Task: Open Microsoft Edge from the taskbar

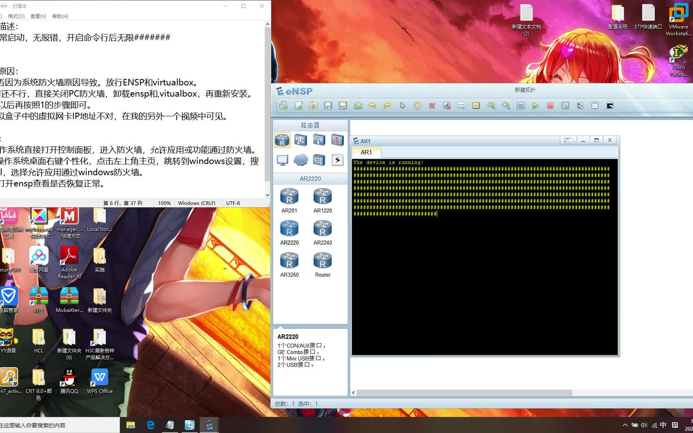Action: coord(150,425)
